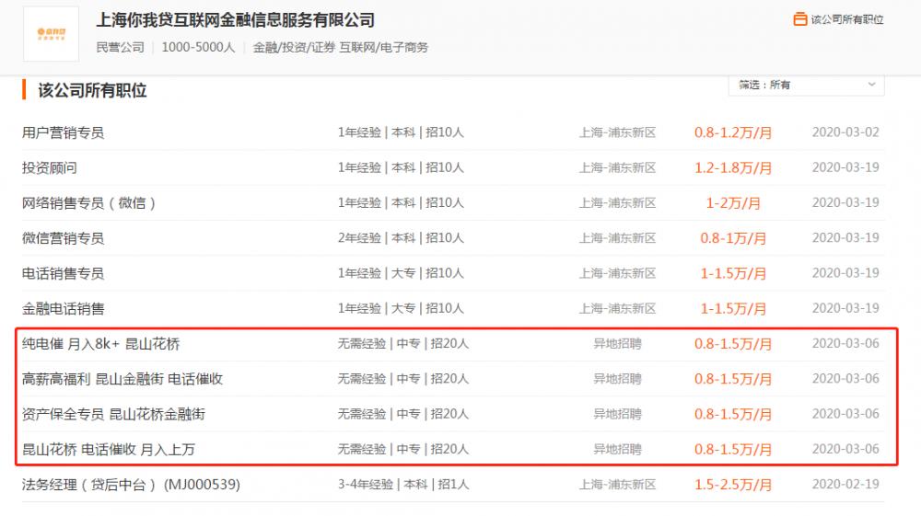Viewport: 921px width, 516px height.
Task: Open 昆山花桥 电话催收 月入上万 job
Action: click(108, 449)
